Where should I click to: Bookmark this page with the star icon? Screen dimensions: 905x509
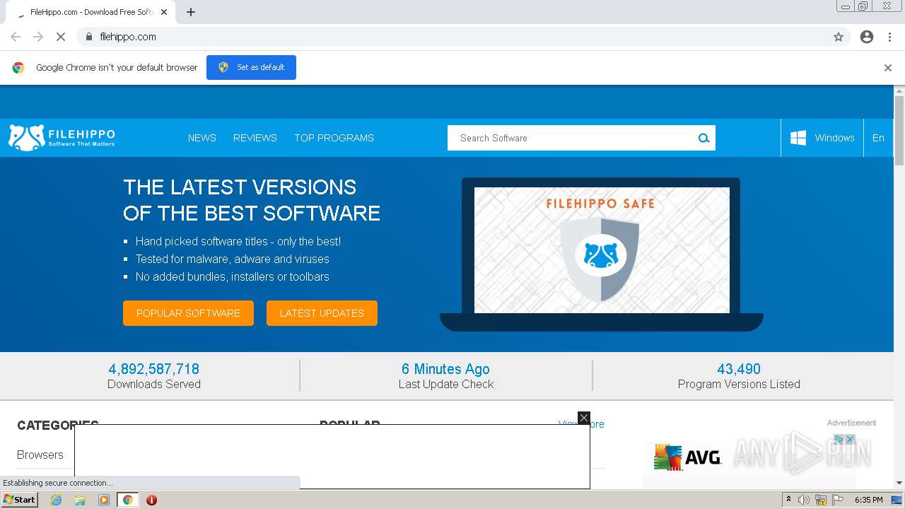coord(839,37)
